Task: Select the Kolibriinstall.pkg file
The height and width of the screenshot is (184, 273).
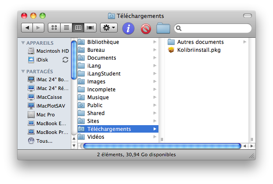Action: click(x=207, y=50)
